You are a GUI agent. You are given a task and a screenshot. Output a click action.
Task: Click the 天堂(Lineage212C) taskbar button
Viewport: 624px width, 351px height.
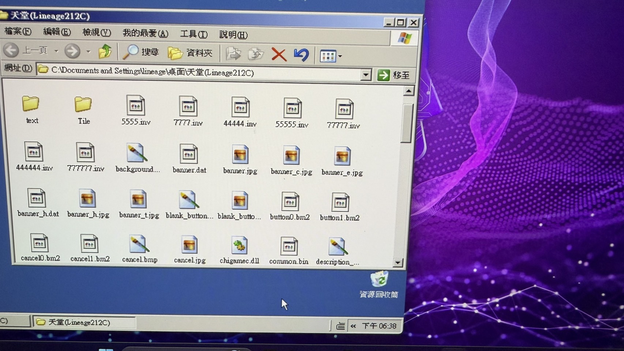pyautogui.click(x=84, y=322)
